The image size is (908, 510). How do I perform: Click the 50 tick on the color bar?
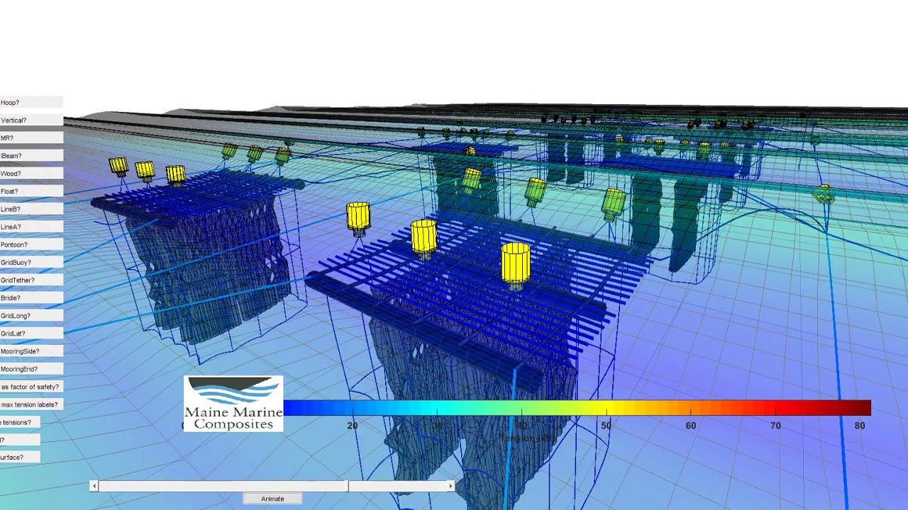[x=606, y=426]
